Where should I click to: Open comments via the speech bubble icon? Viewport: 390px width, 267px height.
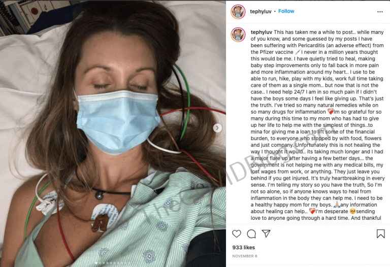tap(251, 233)
